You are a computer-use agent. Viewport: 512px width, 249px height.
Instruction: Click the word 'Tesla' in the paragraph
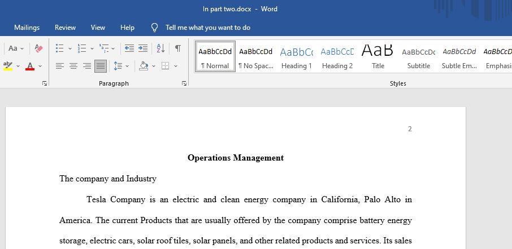click(x=96, y=199)
